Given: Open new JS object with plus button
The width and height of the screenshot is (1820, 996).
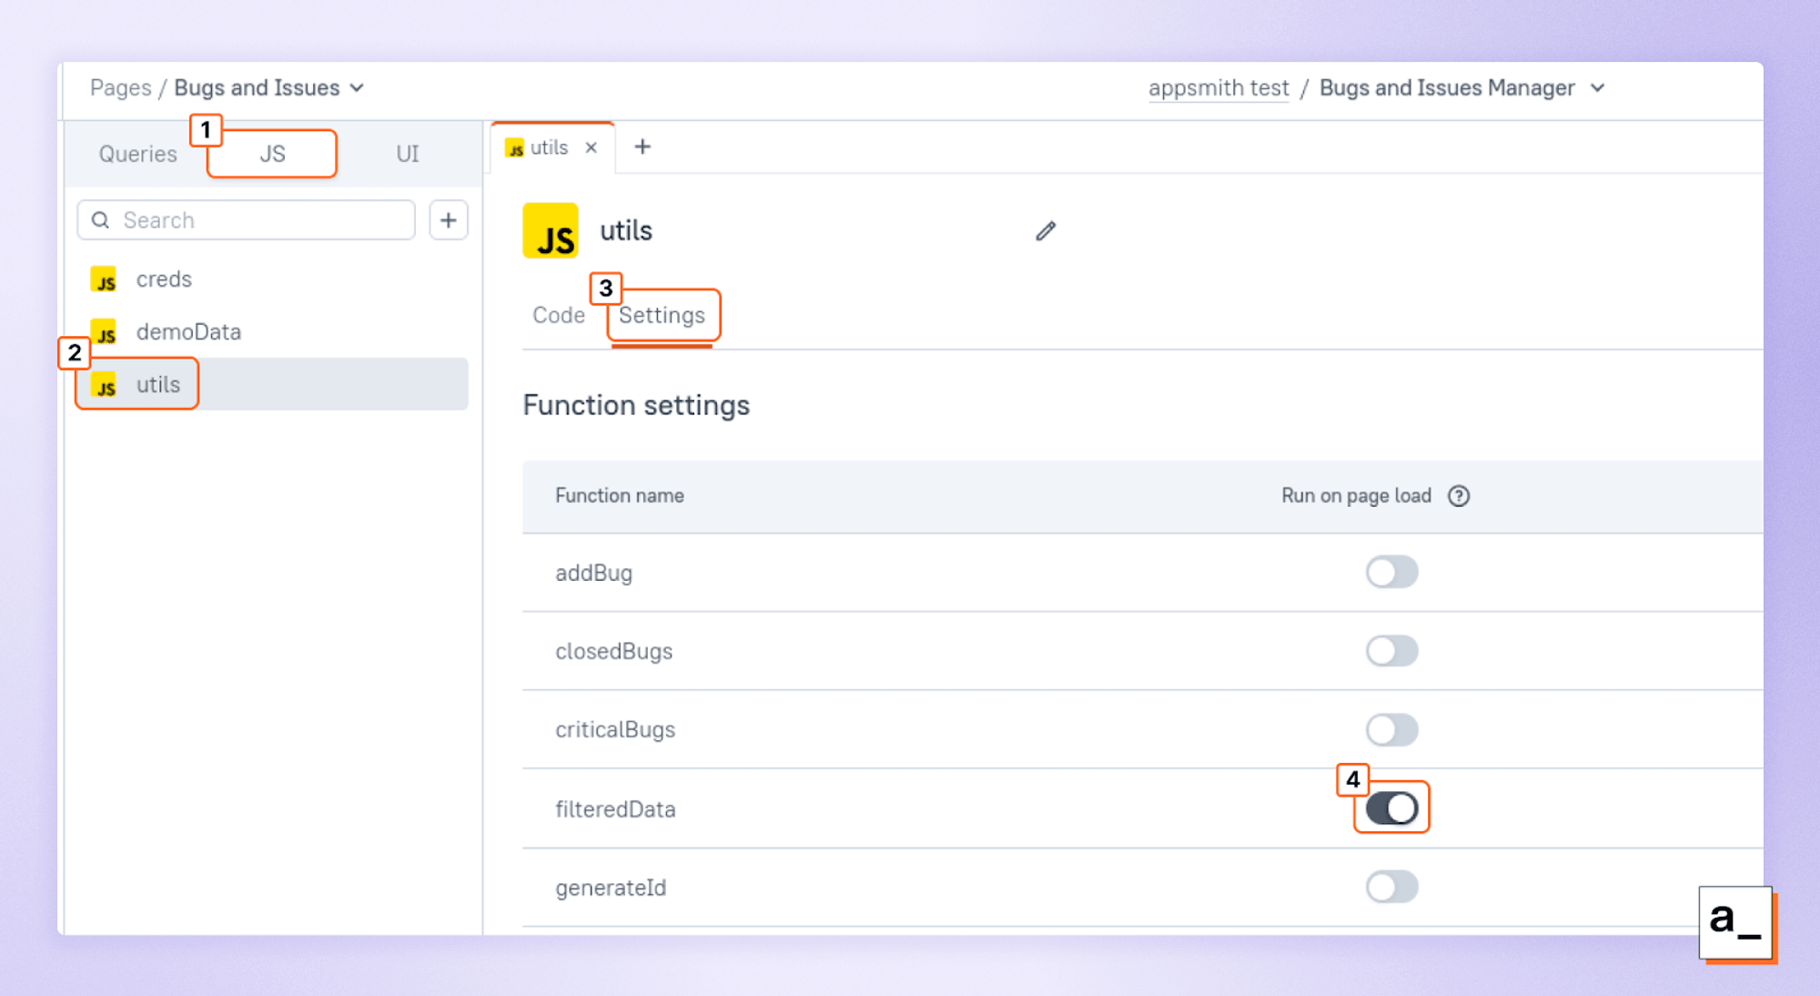Looking at the screenshot, I should (x=448, y=219).
